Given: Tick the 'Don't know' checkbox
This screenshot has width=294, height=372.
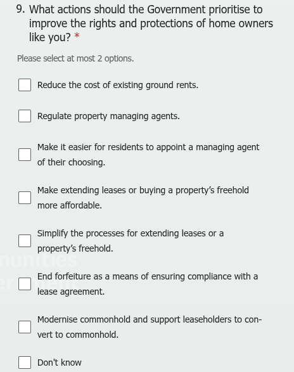Looking at the screenshot, I should pos(25,362).
